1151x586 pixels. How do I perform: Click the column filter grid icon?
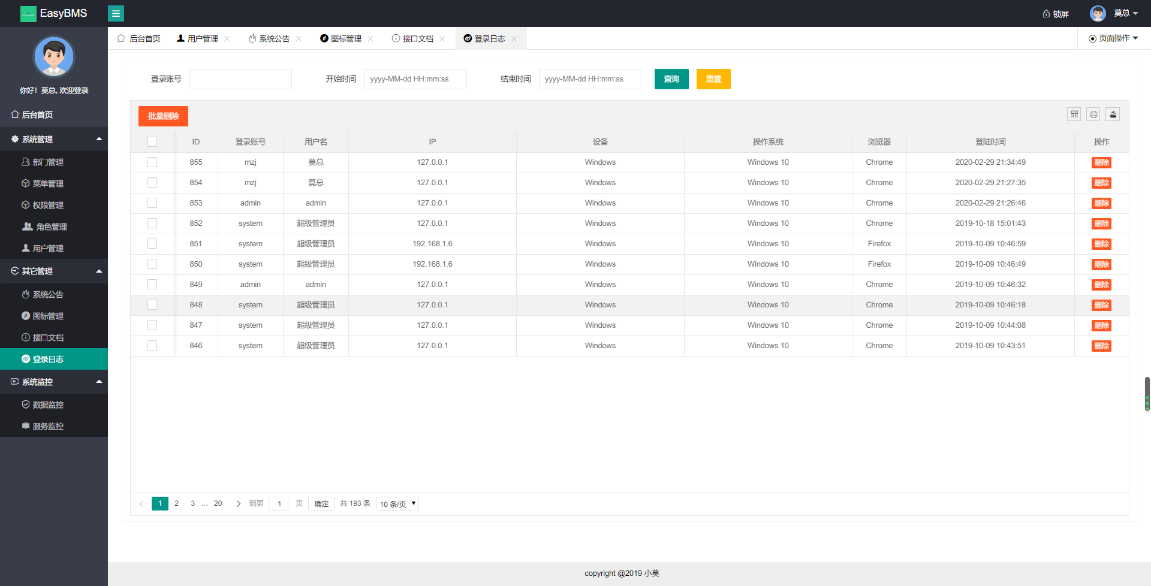(1074, 114)
